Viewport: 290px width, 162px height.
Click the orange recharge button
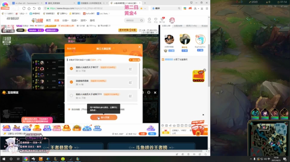click(143, 134)
